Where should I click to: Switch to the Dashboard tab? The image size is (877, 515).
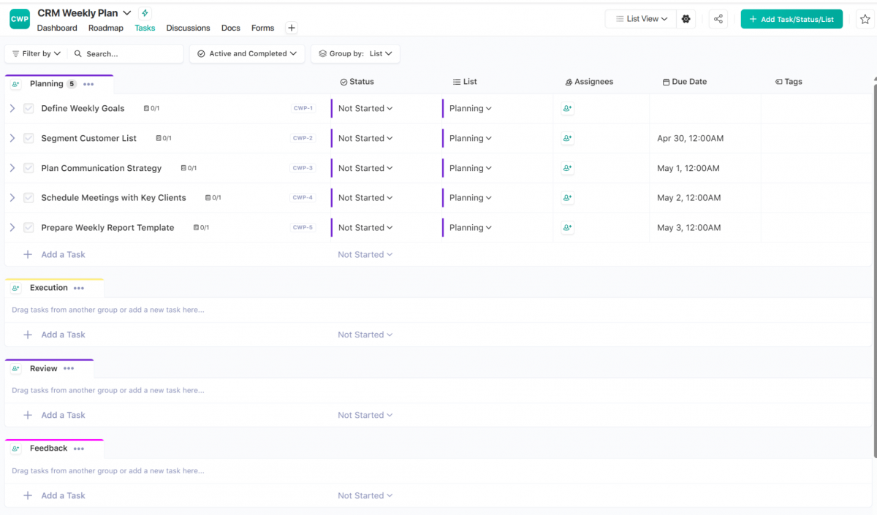tap(57, 28)
